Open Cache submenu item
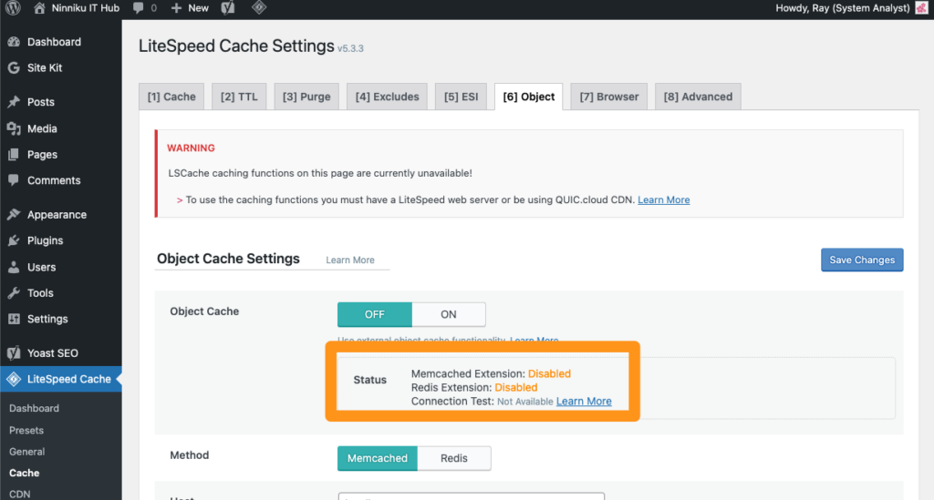The image size is (934, 500). pos(25,474)
